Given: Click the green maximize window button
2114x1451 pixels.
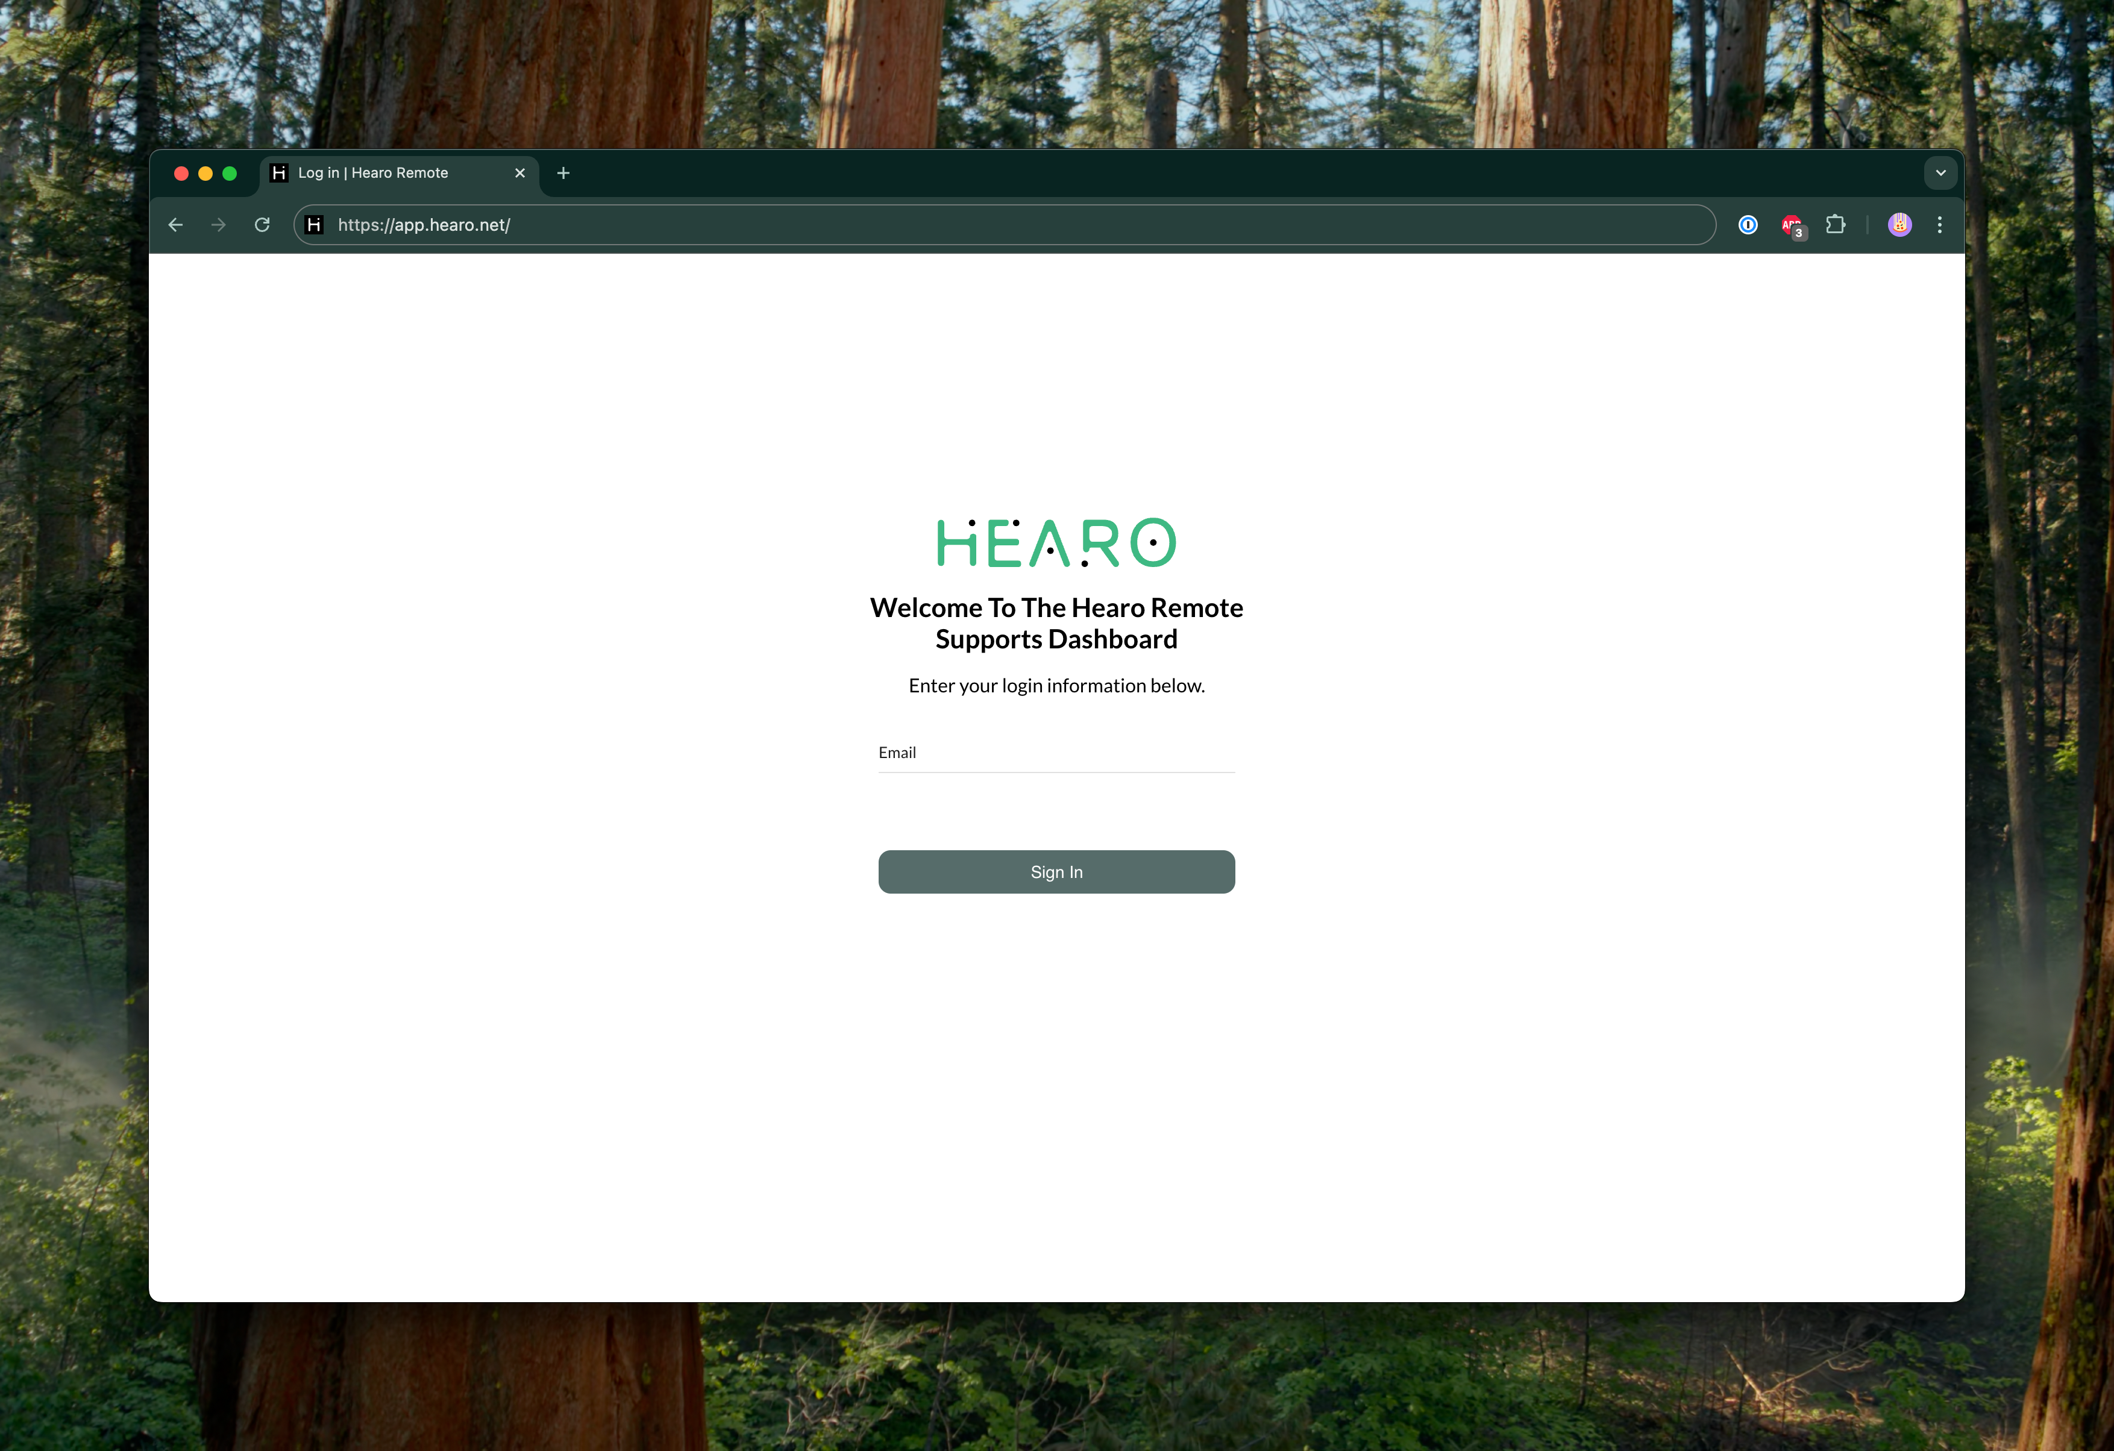Looking at the screenshot, I should point(229,173).
